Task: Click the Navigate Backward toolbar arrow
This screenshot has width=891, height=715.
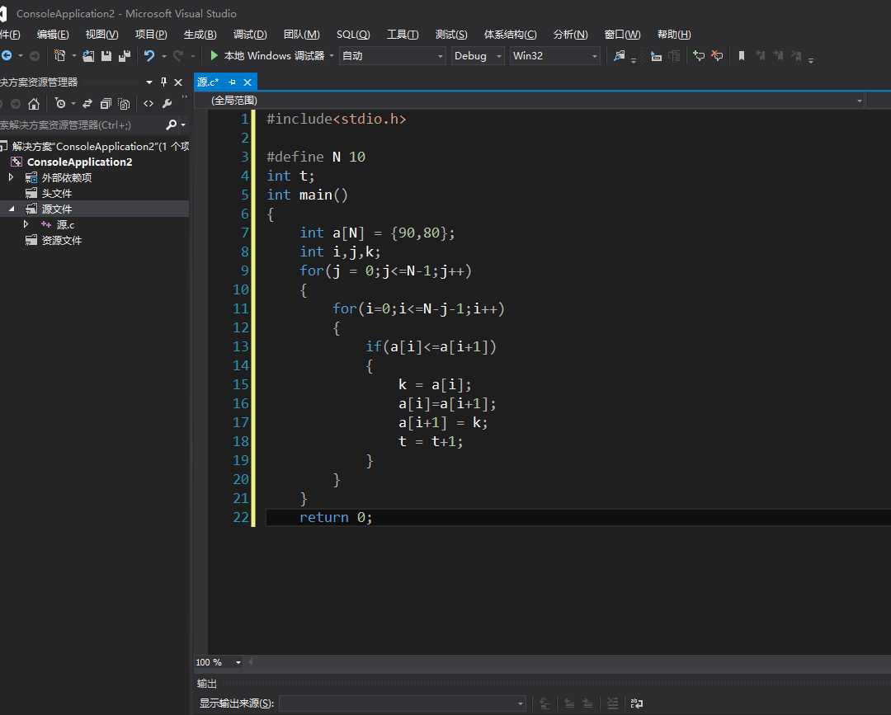Action: (x=7, y=55)
